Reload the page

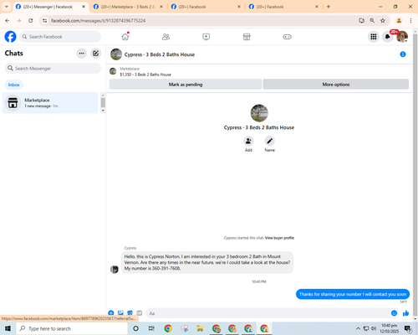point(31,21)
